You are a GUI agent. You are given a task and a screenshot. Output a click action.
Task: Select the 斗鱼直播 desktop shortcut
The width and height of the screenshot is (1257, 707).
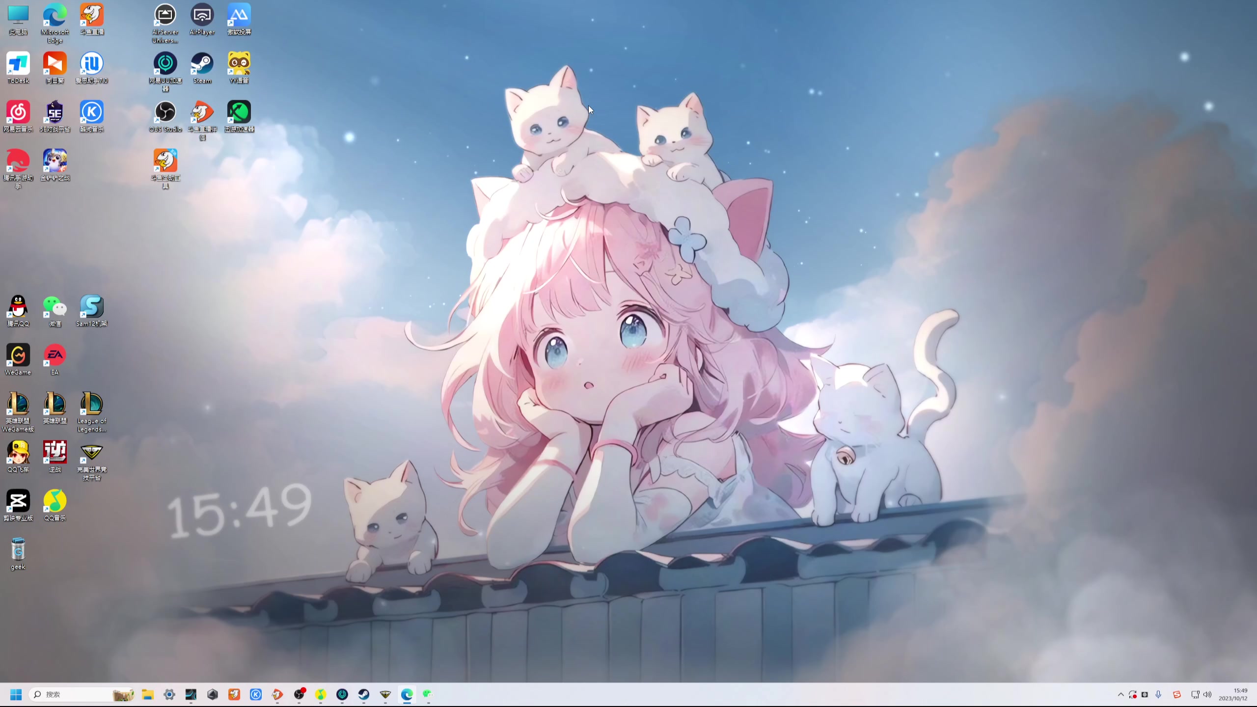click(92, 20)
